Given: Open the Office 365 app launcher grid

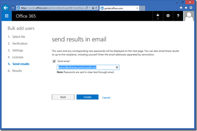Looking at the screenshot, I should [7, 16].
